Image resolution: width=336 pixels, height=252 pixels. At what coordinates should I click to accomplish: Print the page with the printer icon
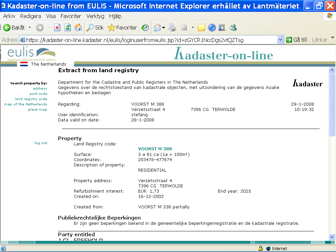point(172,28)
